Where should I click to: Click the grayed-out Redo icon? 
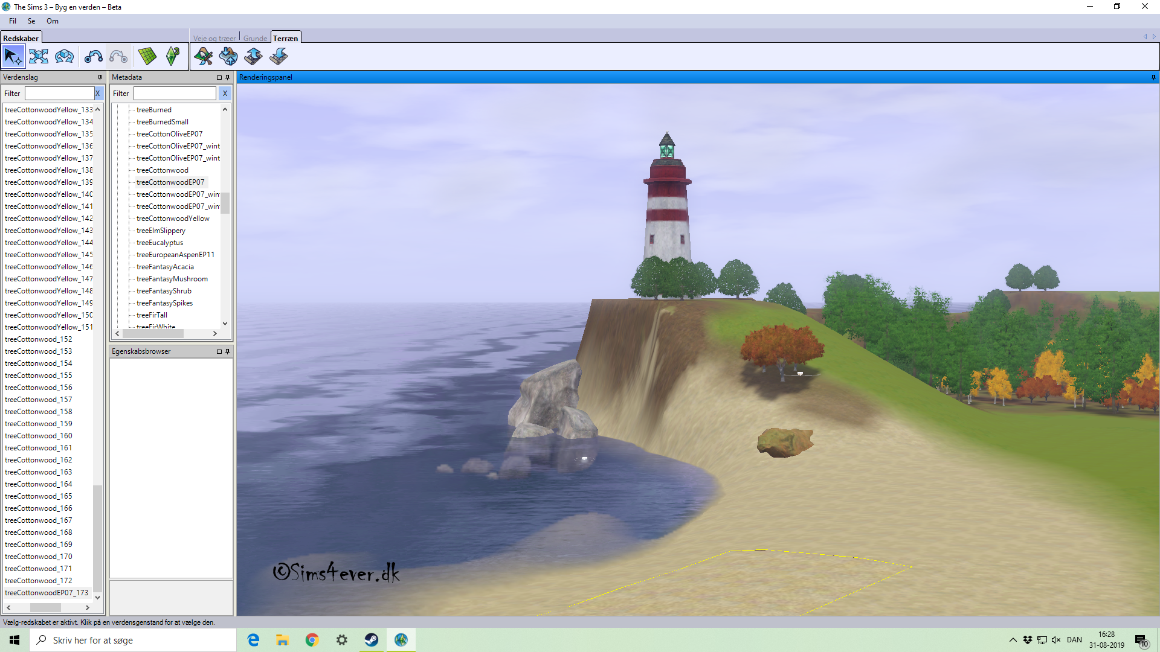pyautogui.click(x=118, y=57)
